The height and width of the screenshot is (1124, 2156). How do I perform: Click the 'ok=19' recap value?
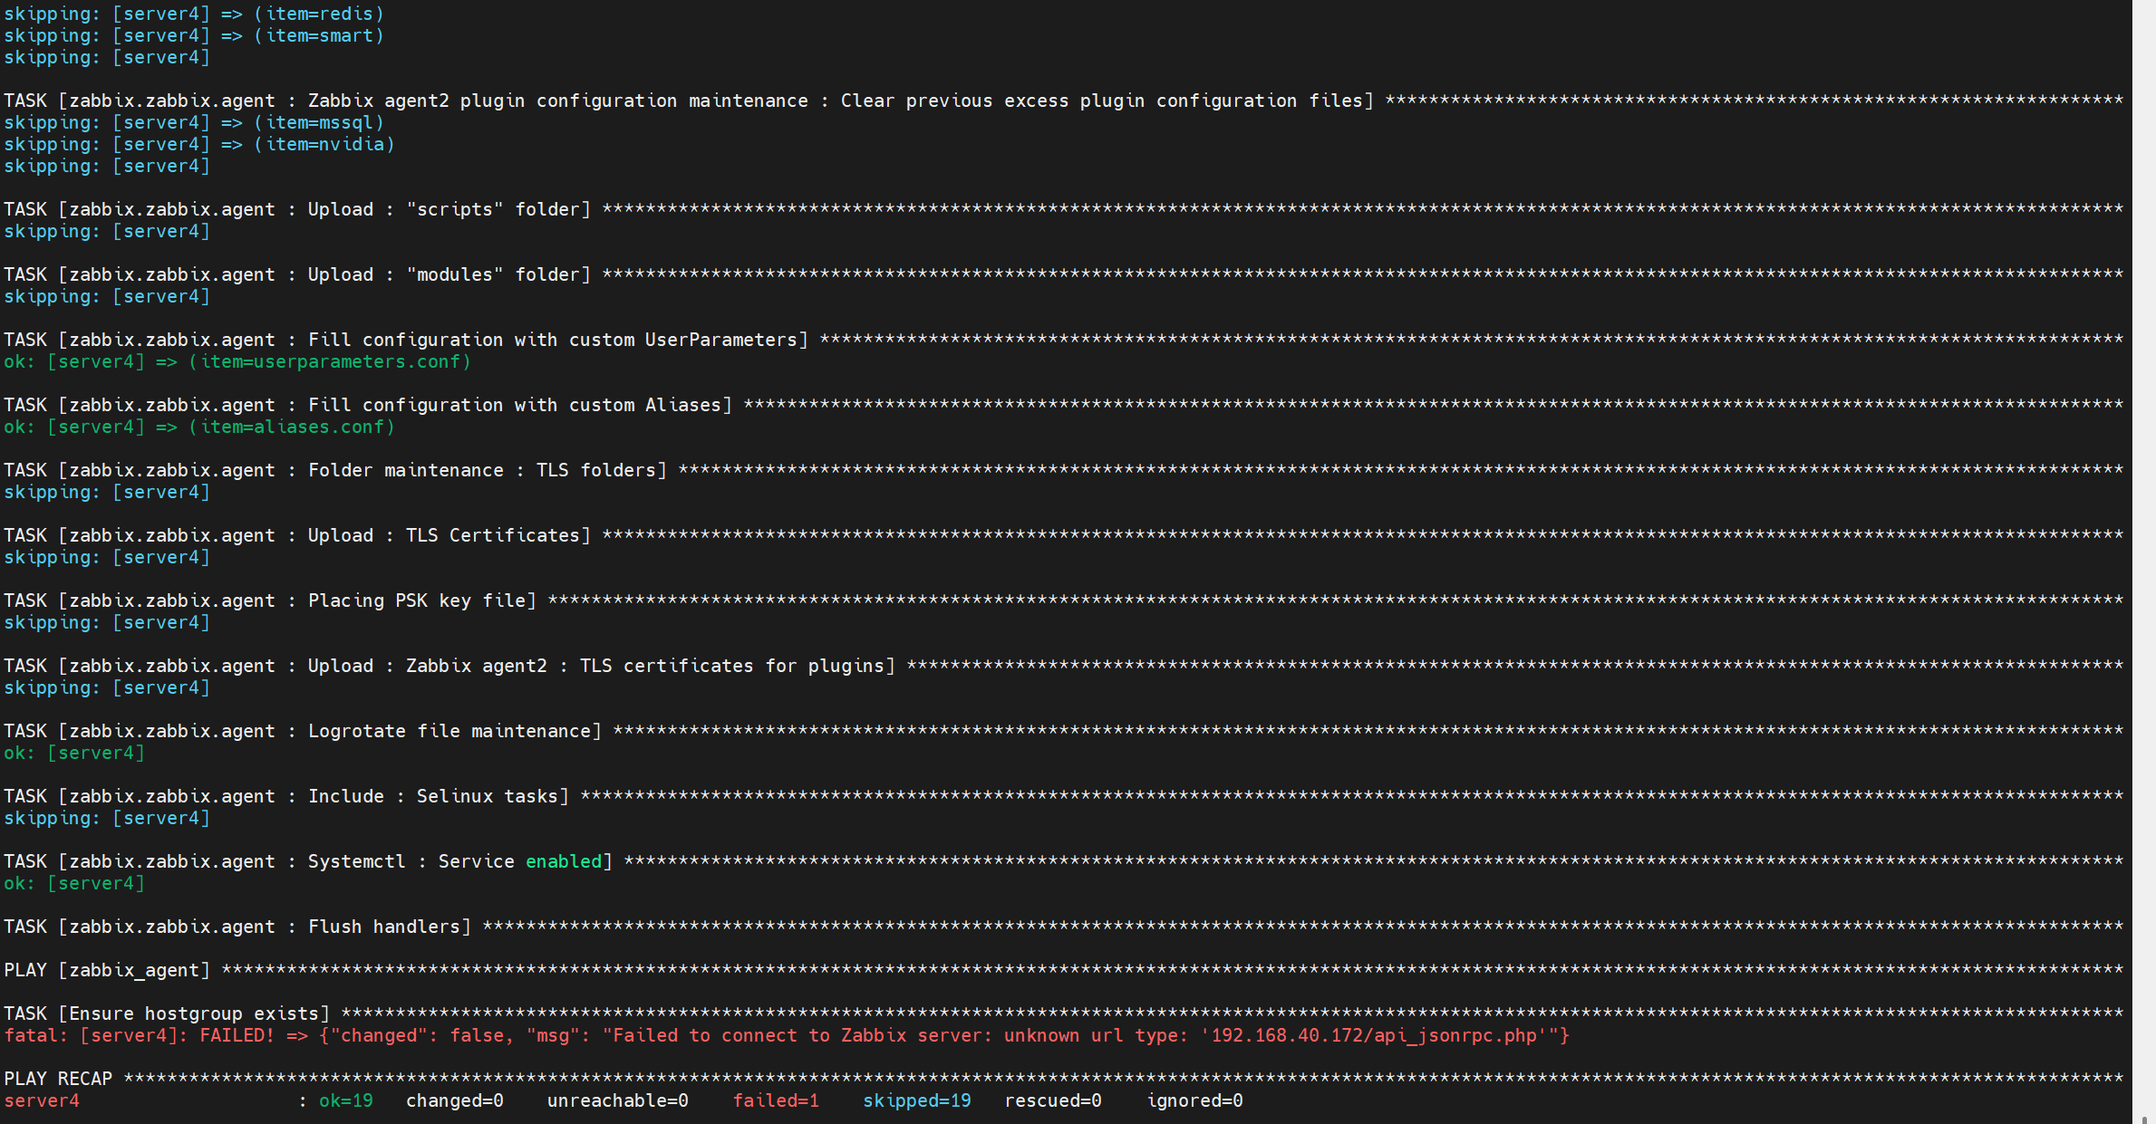tap(346, 1100)
